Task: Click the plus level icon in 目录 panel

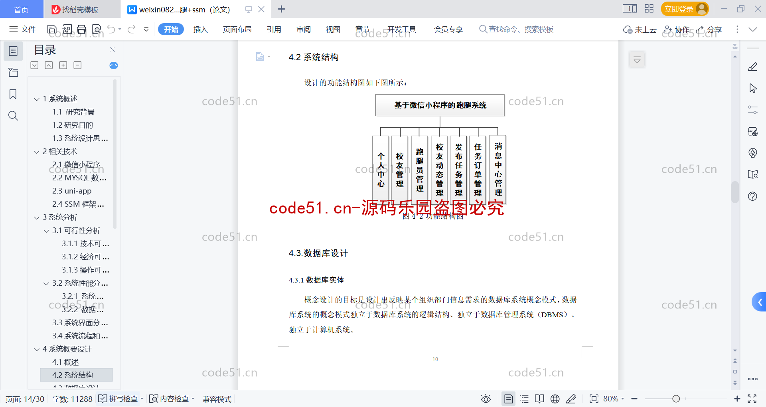Action: coord(63,65)
